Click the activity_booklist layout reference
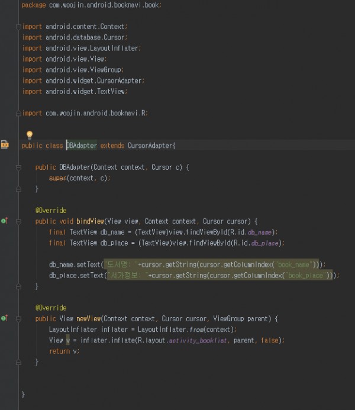The width and height of the screenshot is (355, 410). click(x=198, y=340)
